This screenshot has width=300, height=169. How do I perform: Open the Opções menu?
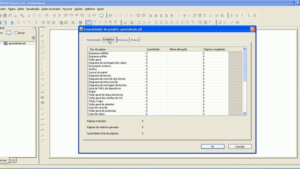tap(78, 9)
